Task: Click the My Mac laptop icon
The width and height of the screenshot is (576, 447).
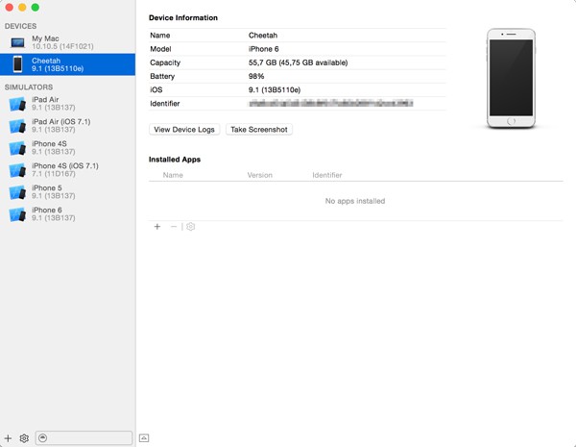Action: coord(17,42)
